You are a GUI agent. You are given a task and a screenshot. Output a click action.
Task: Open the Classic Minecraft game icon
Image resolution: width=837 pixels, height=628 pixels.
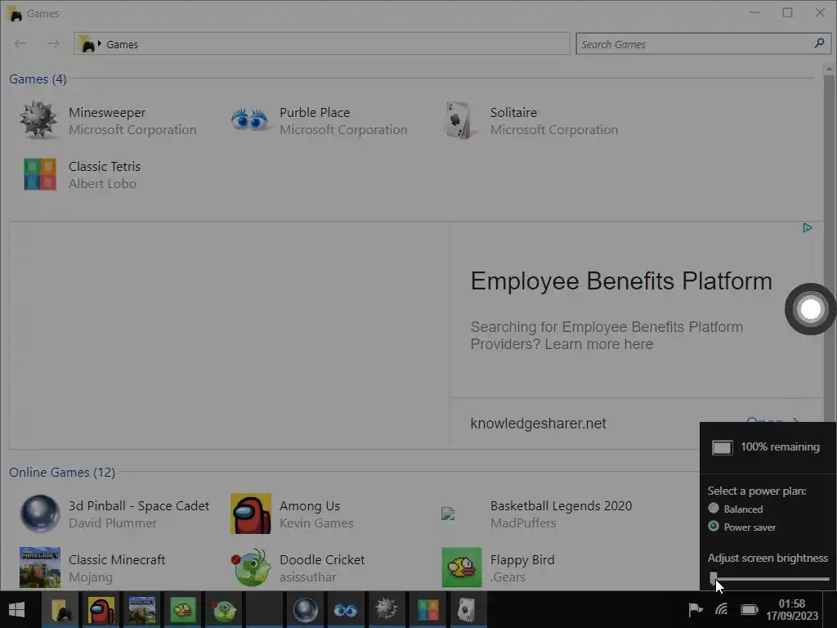40,567
